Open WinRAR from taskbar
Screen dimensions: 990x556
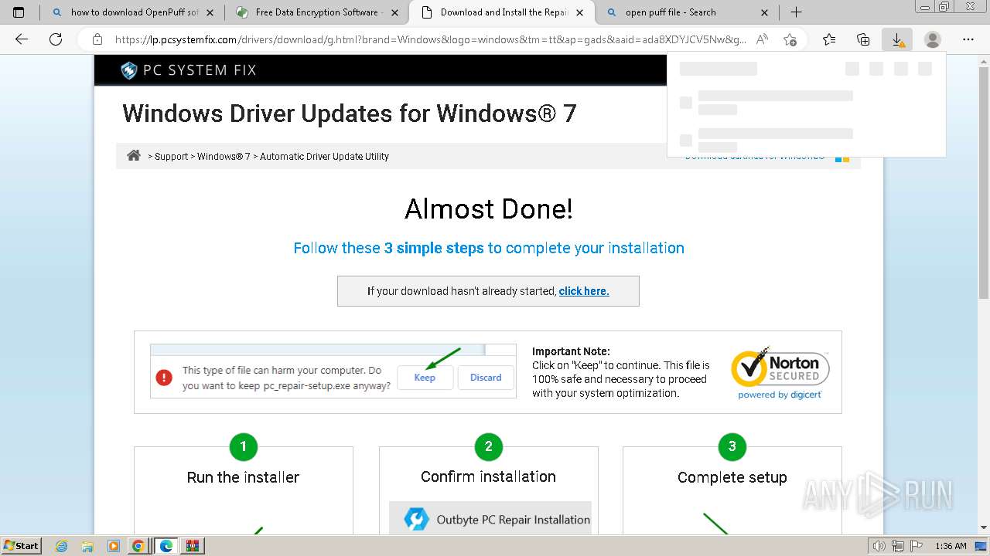[192, 546]
